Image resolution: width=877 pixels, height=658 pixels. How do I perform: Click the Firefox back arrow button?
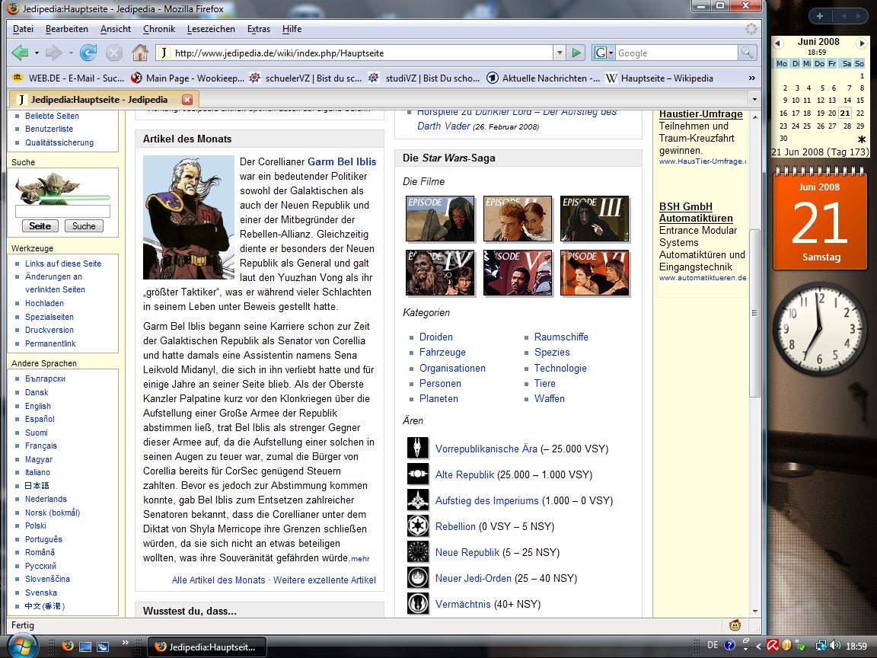[20, 53]
